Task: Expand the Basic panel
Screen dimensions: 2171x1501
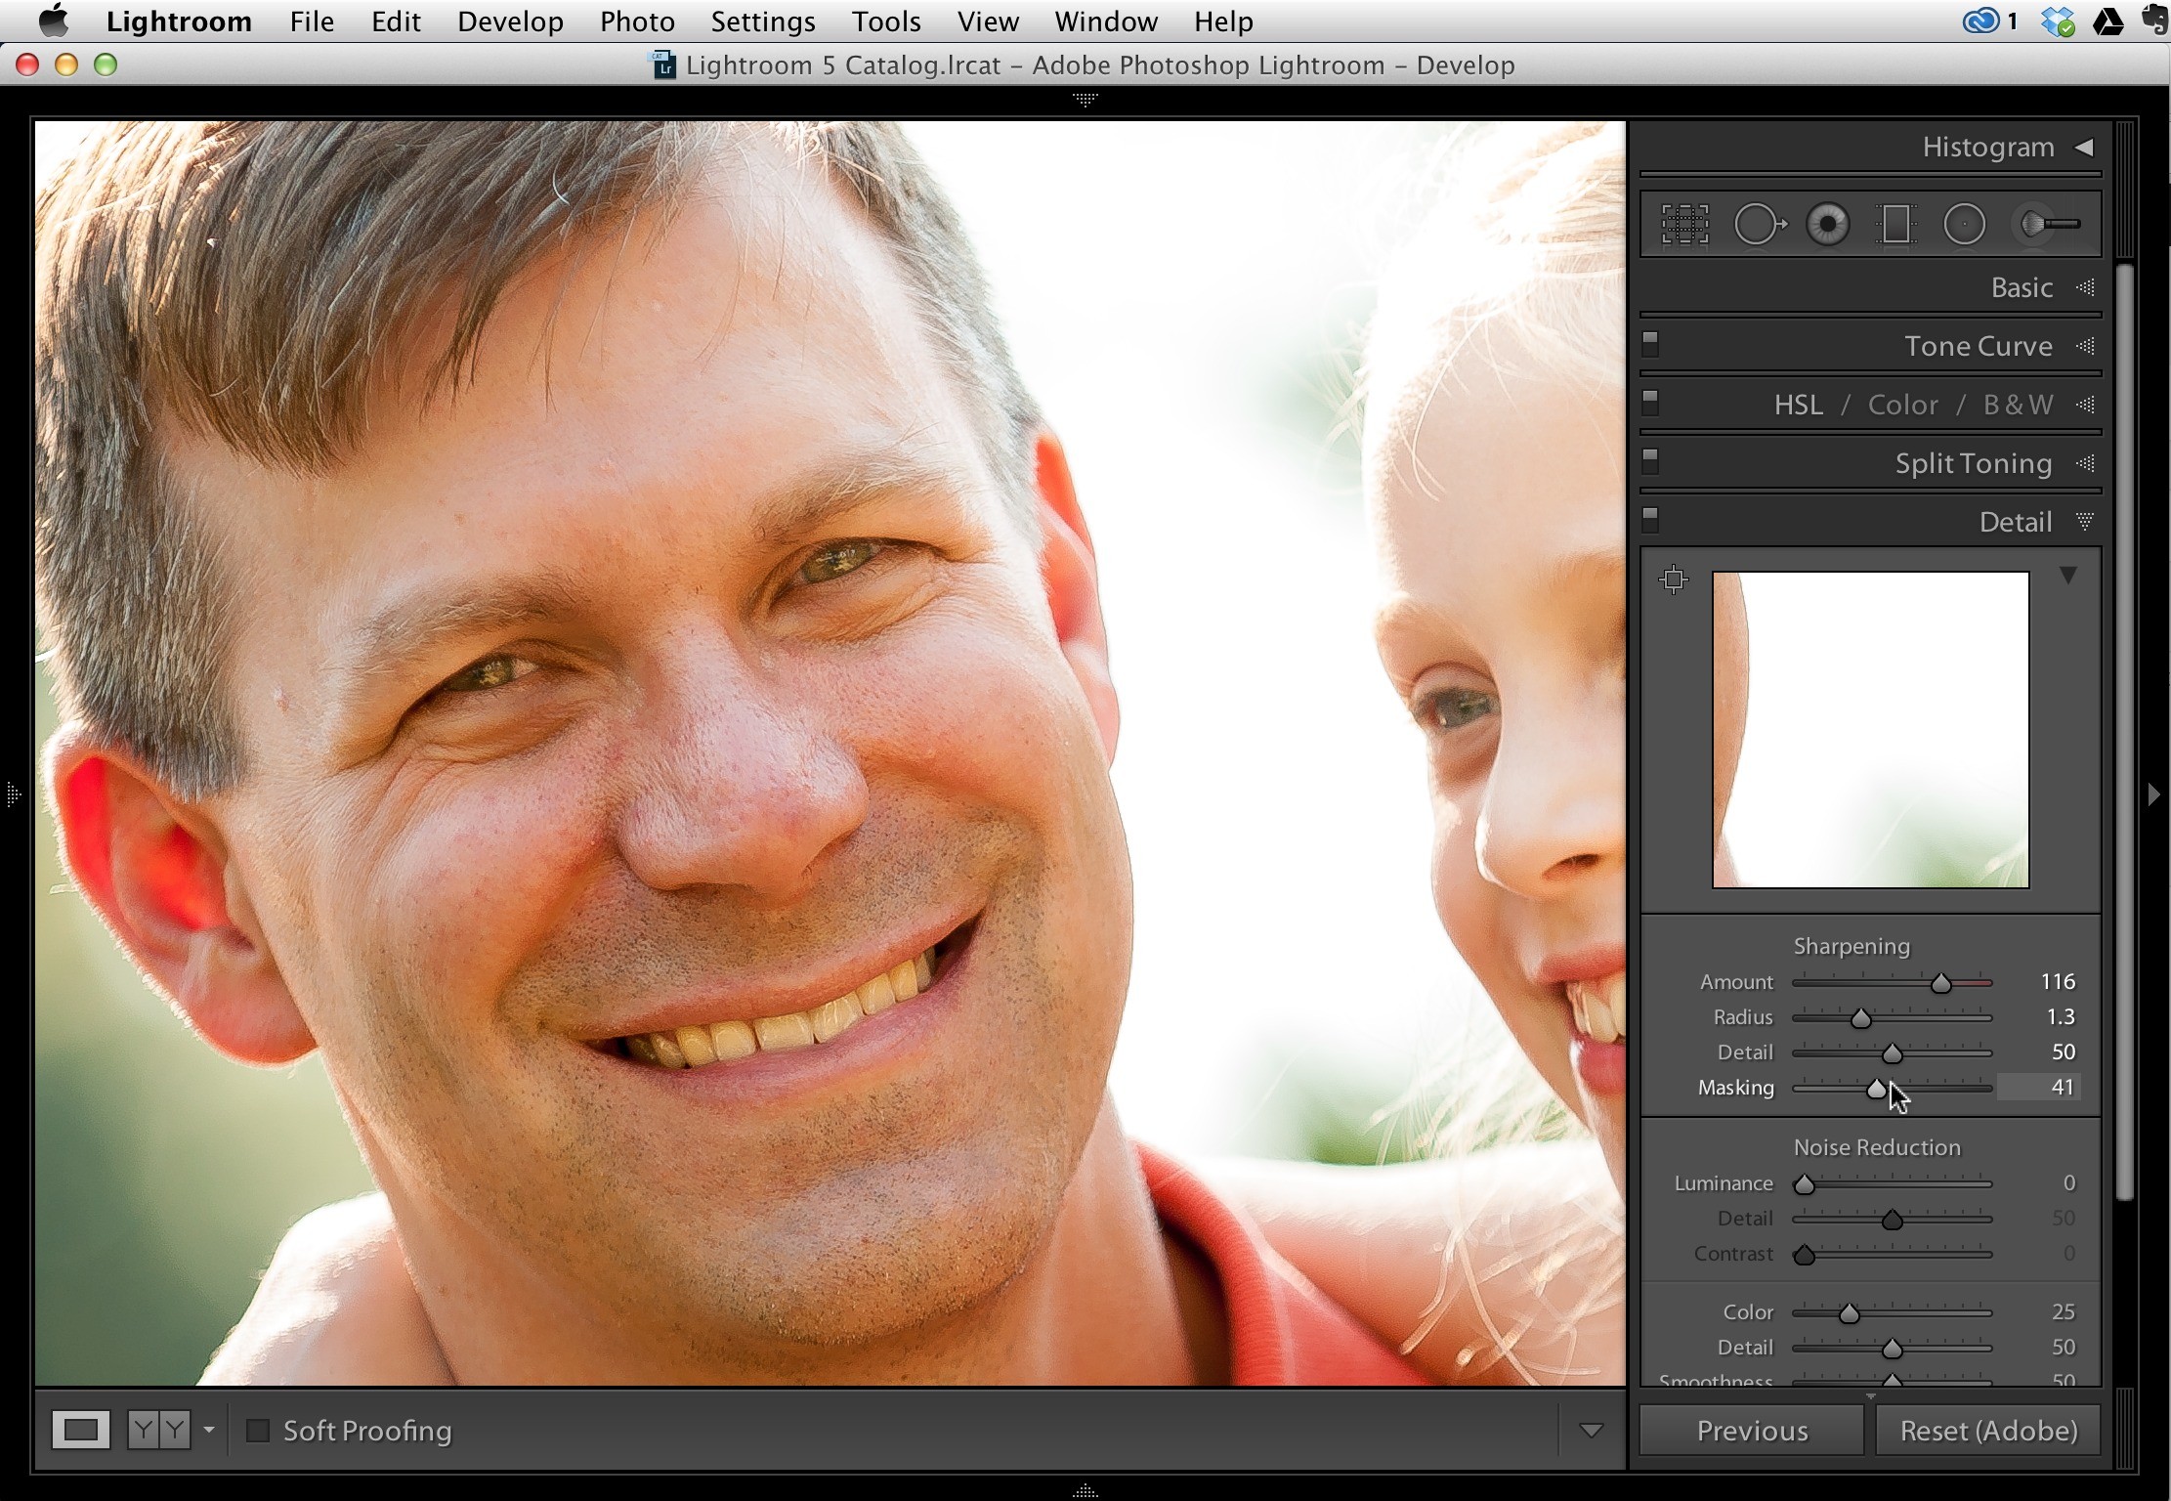Action: [2085, 287]
